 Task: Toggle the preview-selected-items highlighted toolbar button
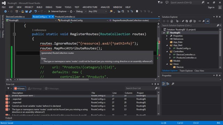tap(208, 21)
